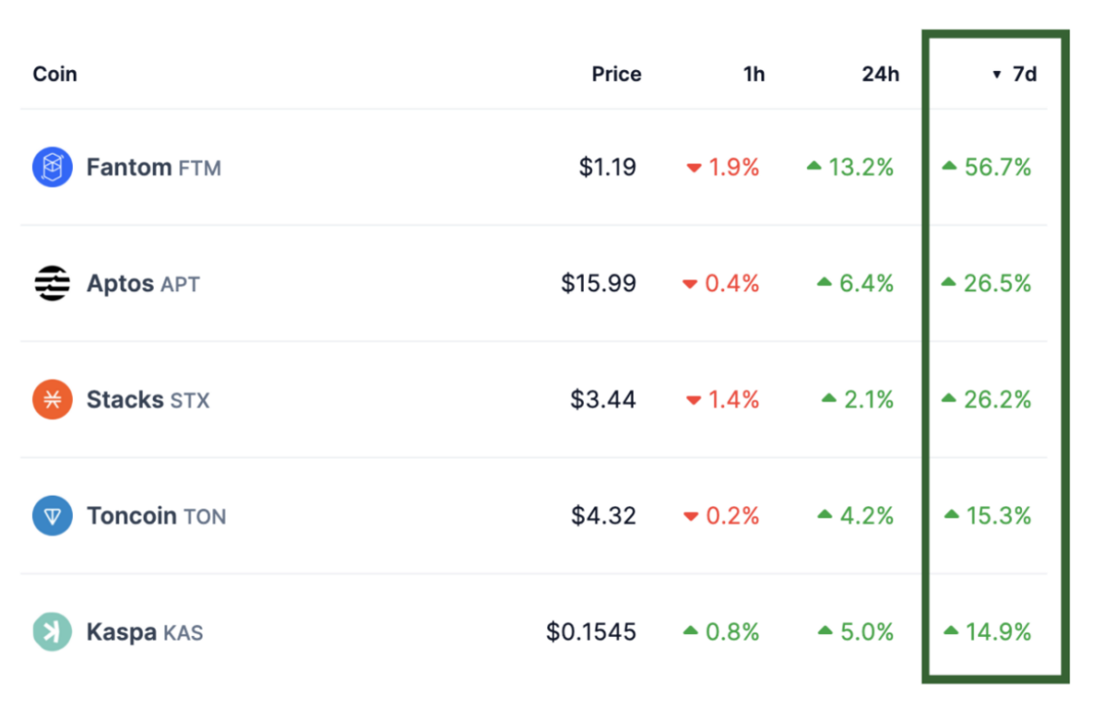Sort the table by Price header
The width and height of the screenshot is (1093, 707).
point(616,75)
